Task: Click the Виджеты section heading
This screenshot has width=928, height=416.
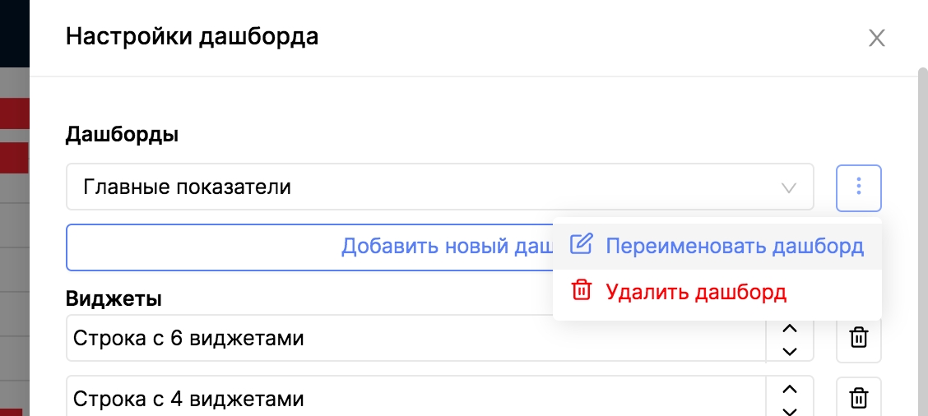Action: click(x=114, y=299)
